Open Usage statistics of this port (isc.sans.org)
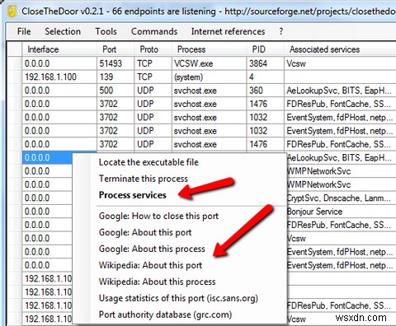This screenshot has height=326, width=396. coord(178,298)
